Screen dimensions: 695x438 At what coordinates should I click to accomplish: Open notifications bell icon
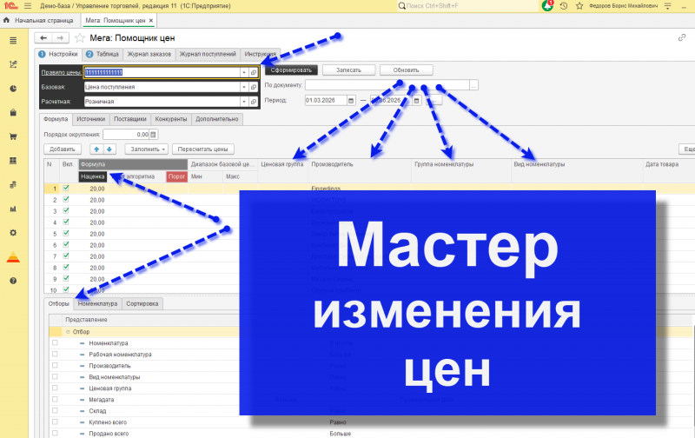click(x=548, y=6)
